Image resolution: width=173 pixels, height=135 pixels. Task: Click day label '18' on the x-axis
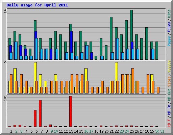click(x=96, y=131)
